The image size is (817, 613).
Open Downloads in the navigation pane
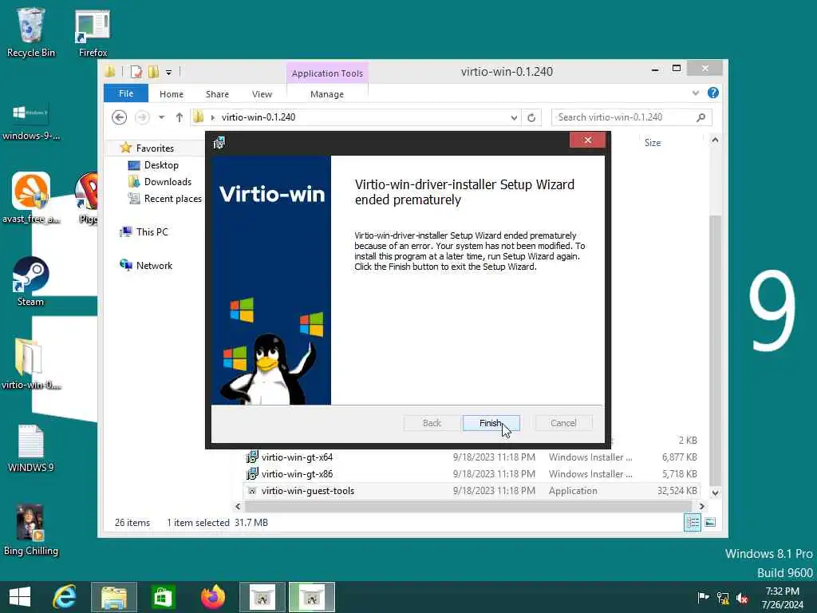160,182
